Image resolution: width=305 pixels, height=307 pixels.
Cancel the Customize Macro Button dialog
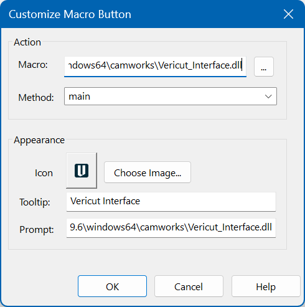tap(189, 286)
